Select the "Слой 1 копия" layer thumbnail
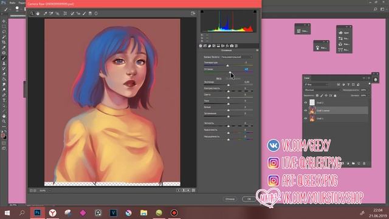This screenshot has width=389, height=219. click(312, 111)
